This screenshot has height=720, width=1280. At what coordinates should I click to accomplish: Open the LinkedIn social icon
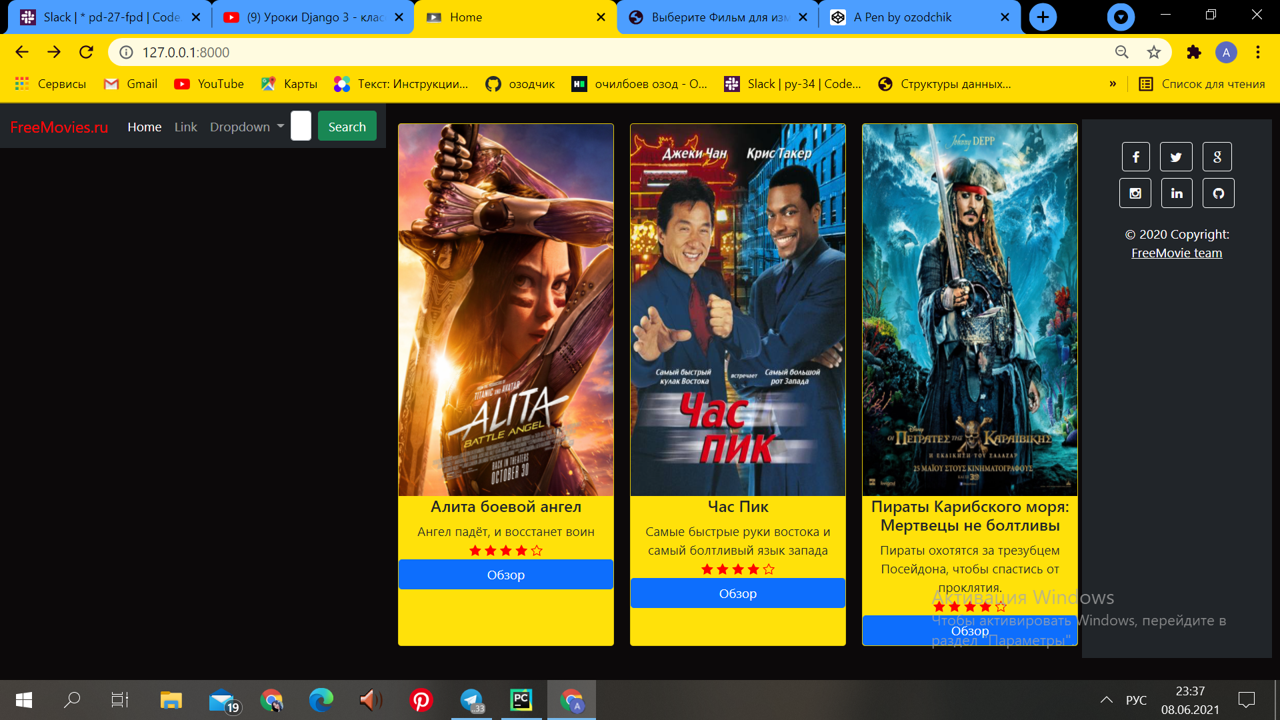click(x=1177, y=193)
